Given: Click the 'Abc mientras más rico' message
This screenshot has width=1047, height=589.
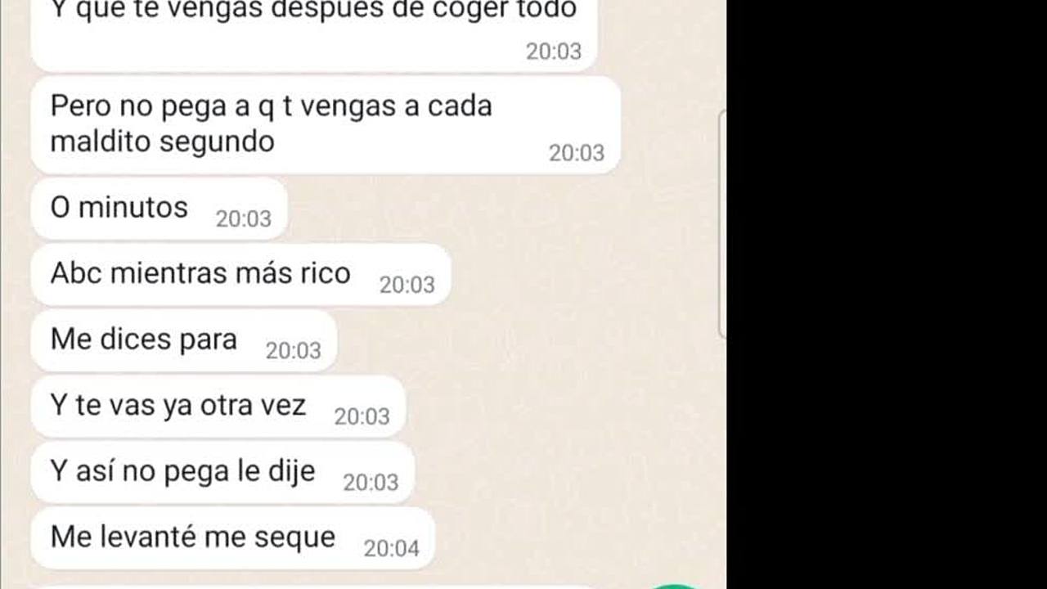Looking at the screenshot, I should pyautogui.click(x=240, y=275).
